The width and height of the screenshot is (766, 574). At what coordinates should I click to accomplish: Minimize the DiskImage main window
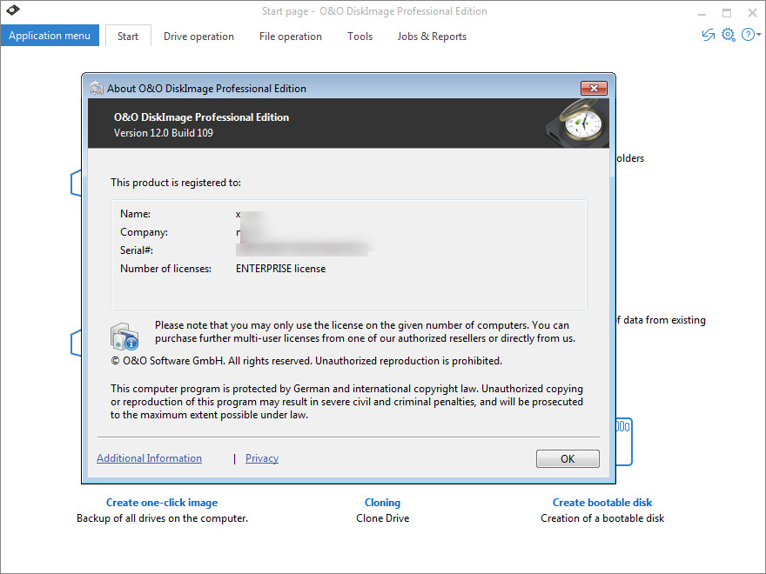click(702, 13)
